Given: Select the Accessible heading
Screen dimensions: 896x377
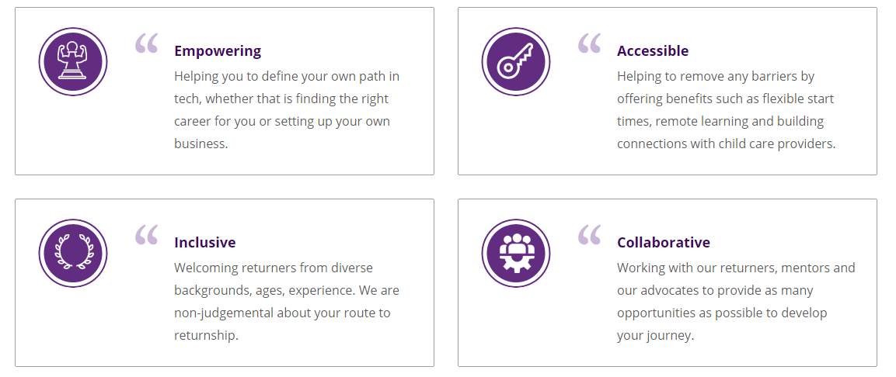Looking at the screenshot, I should click(653, 50).
